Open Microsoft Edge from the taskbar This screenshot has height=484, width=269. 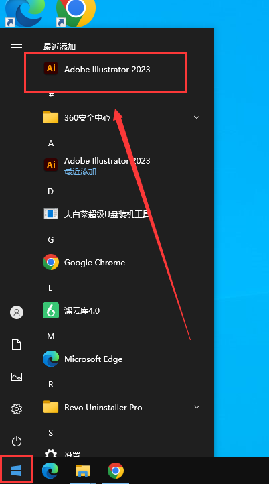click(x=50, y=471)
